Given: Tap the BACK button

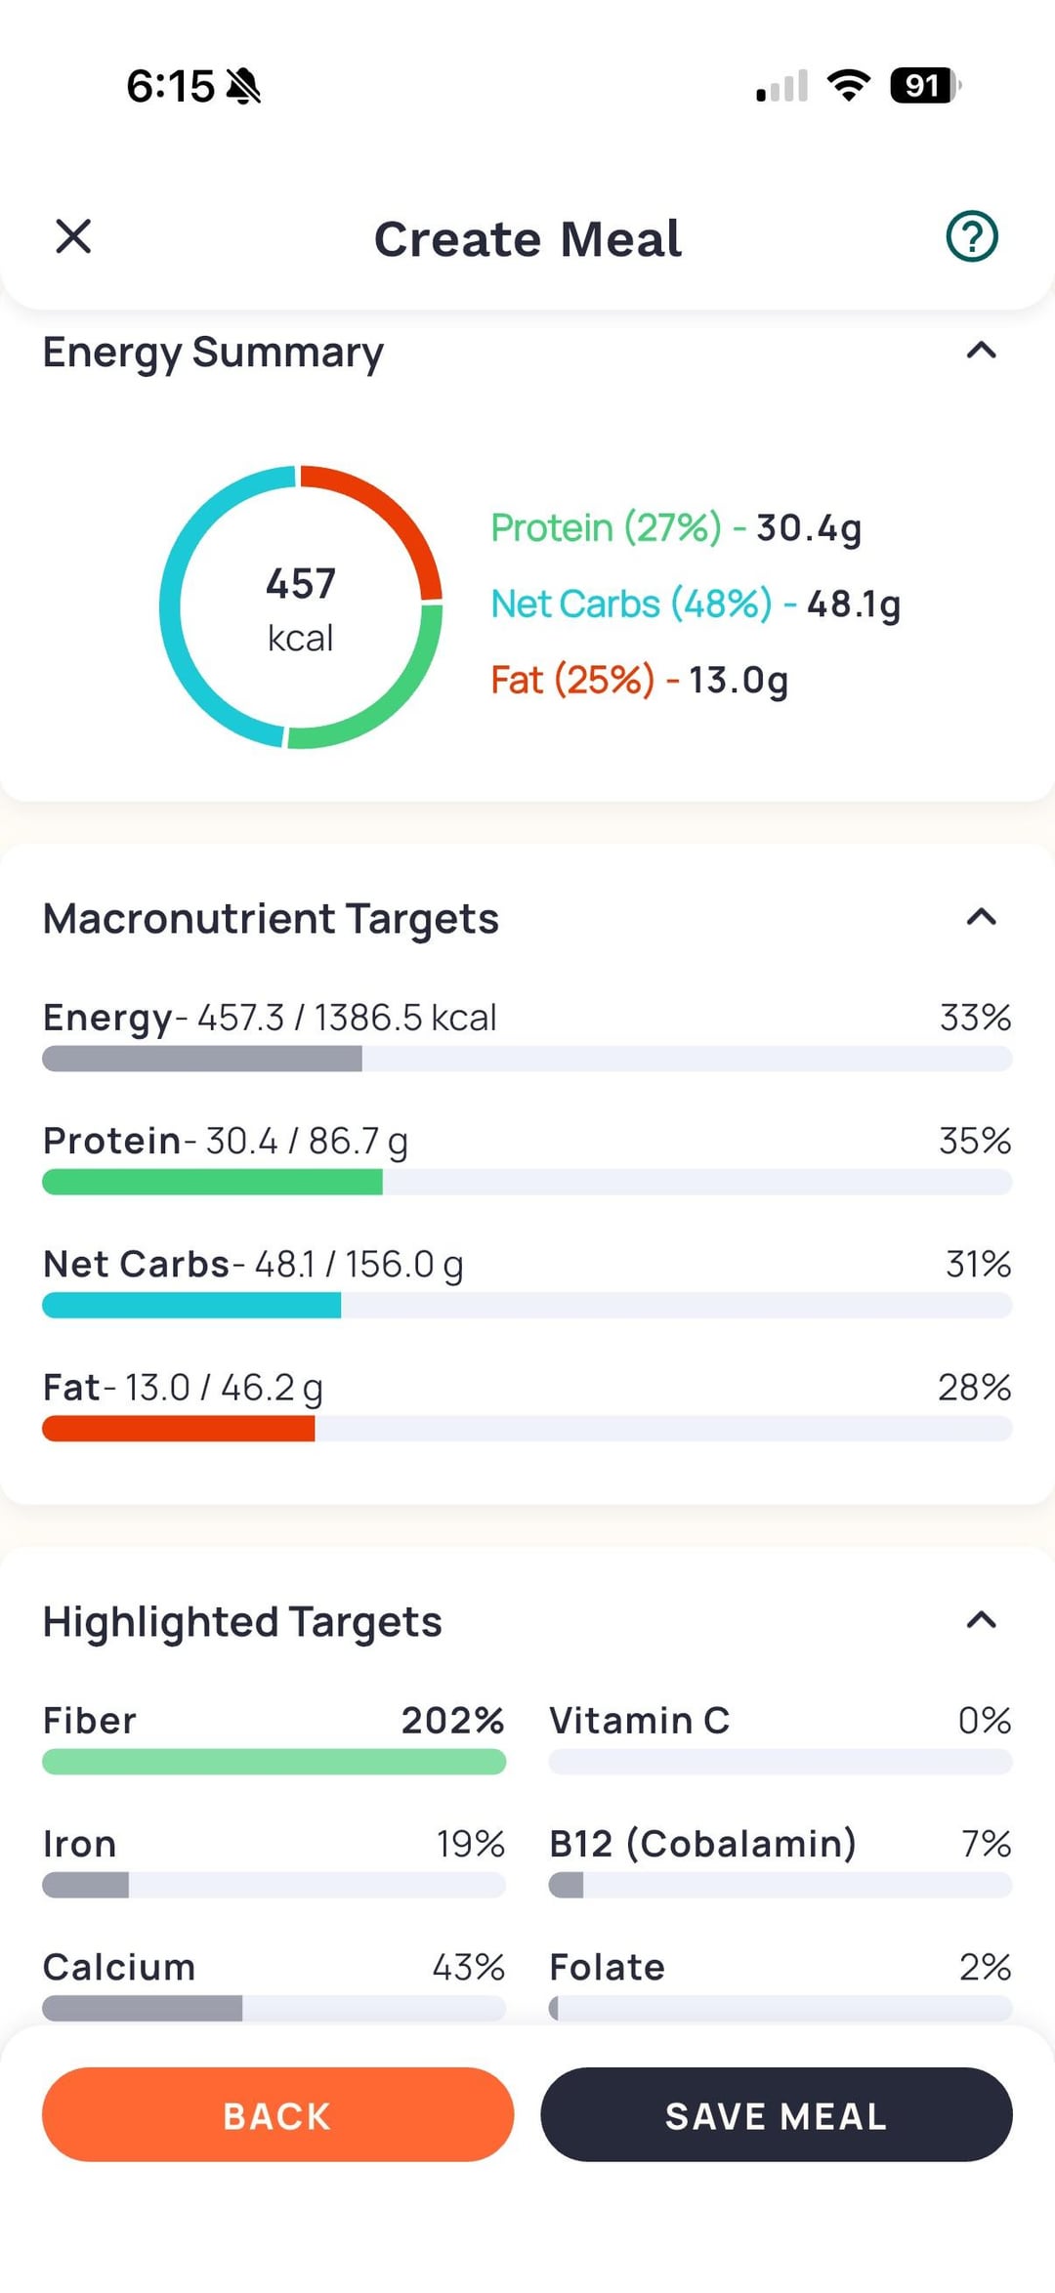Looking at the screenshot, I should tap(277, 2115).
